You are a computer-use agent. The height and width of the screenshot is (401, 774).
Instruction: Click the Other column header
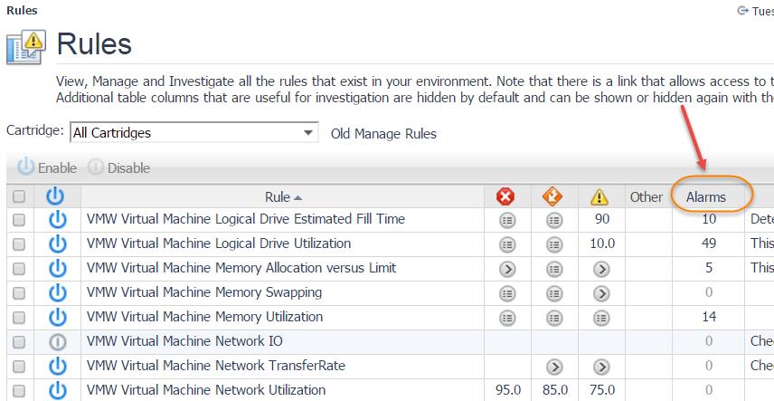[x=647, y=196]
